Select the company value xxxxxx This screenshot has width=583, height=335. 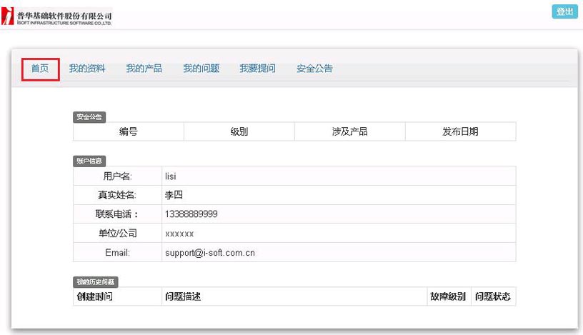coord(179,234)
